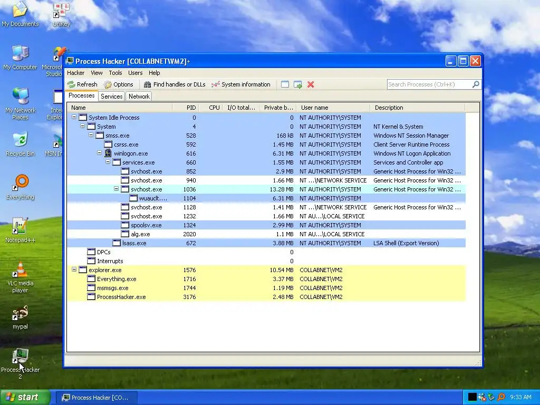Select the DPCs row
Image resolution: width=540 pixels, height=405 pixels.
tap(266, 252)
